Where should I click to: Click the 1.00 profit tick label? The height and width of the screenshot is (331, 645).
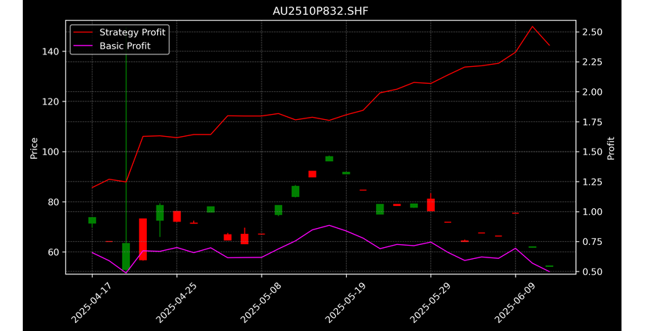[592, 212]
